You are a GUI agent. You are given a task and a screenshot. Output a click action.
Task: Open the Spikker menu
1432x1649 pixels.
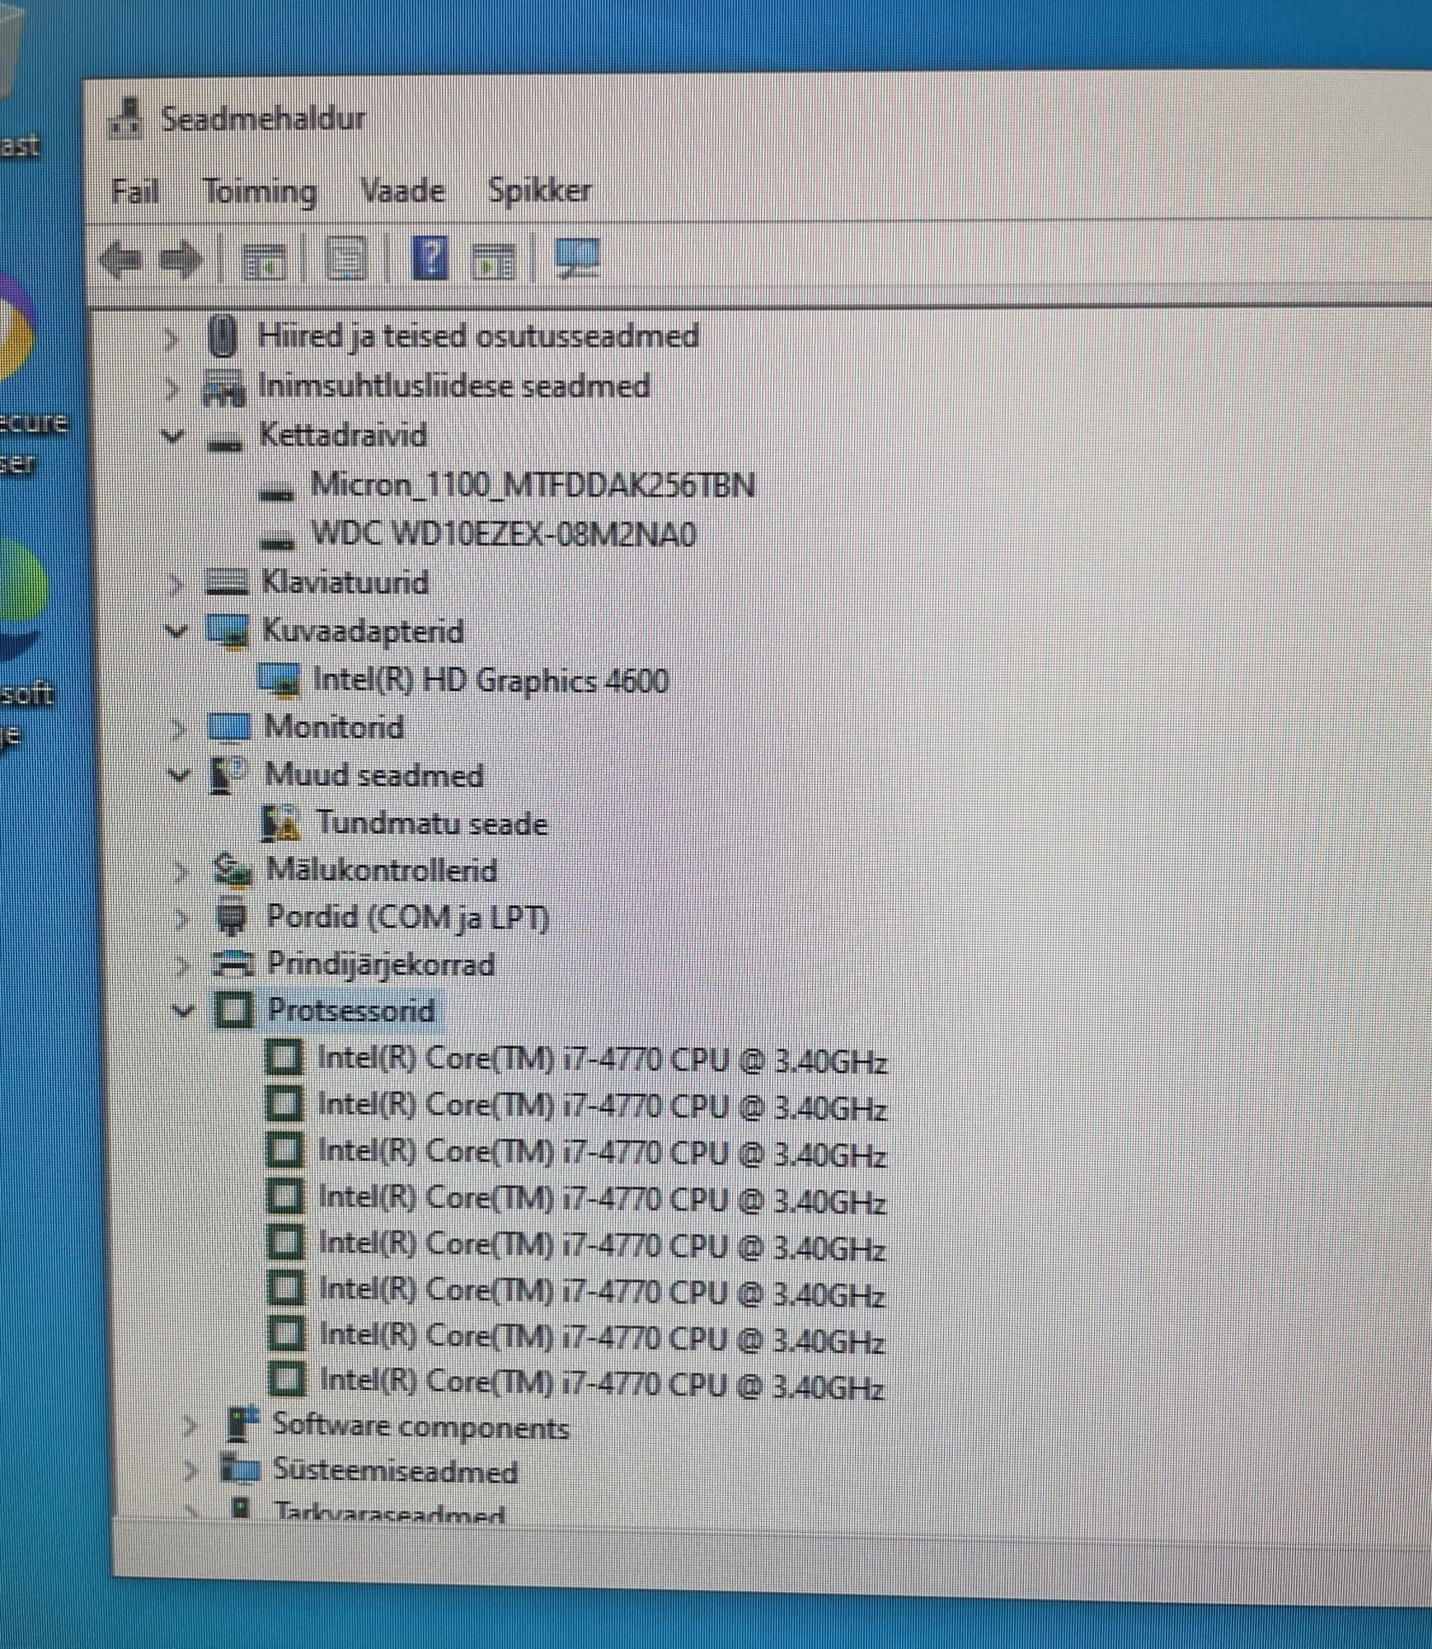coord(540,190)
